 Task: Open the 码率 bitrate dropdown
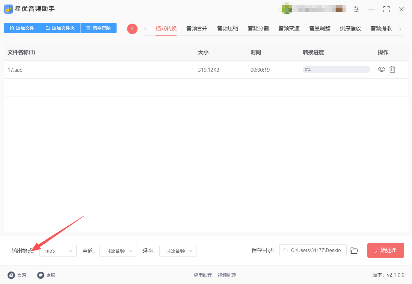click(x=178, y=251)
